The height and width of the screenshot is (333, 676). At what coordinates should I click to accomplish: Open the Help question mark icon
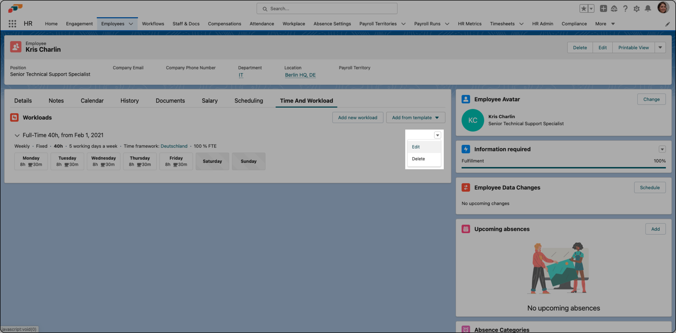click(x=625, y=9)
